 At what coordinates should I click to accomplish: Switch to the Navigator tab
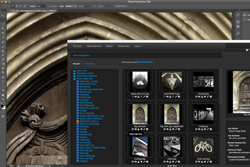coord(76,64)
